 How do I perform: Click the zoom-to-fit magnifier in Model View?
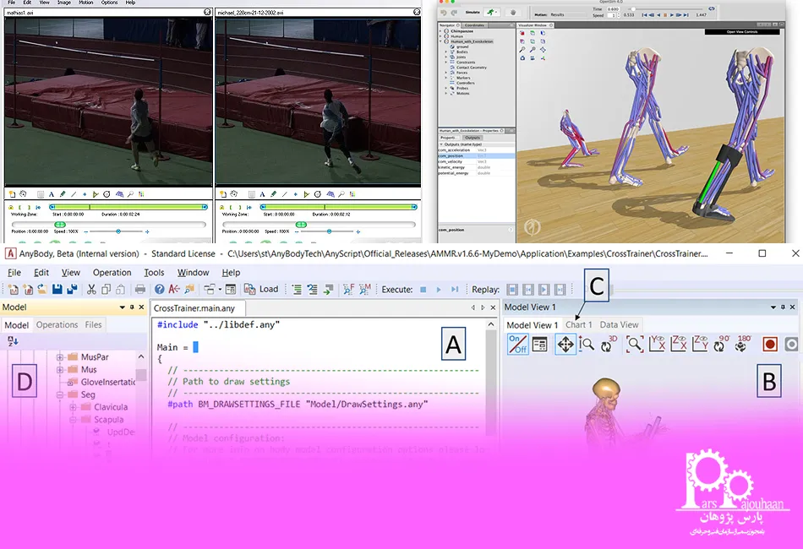point(635,345)
